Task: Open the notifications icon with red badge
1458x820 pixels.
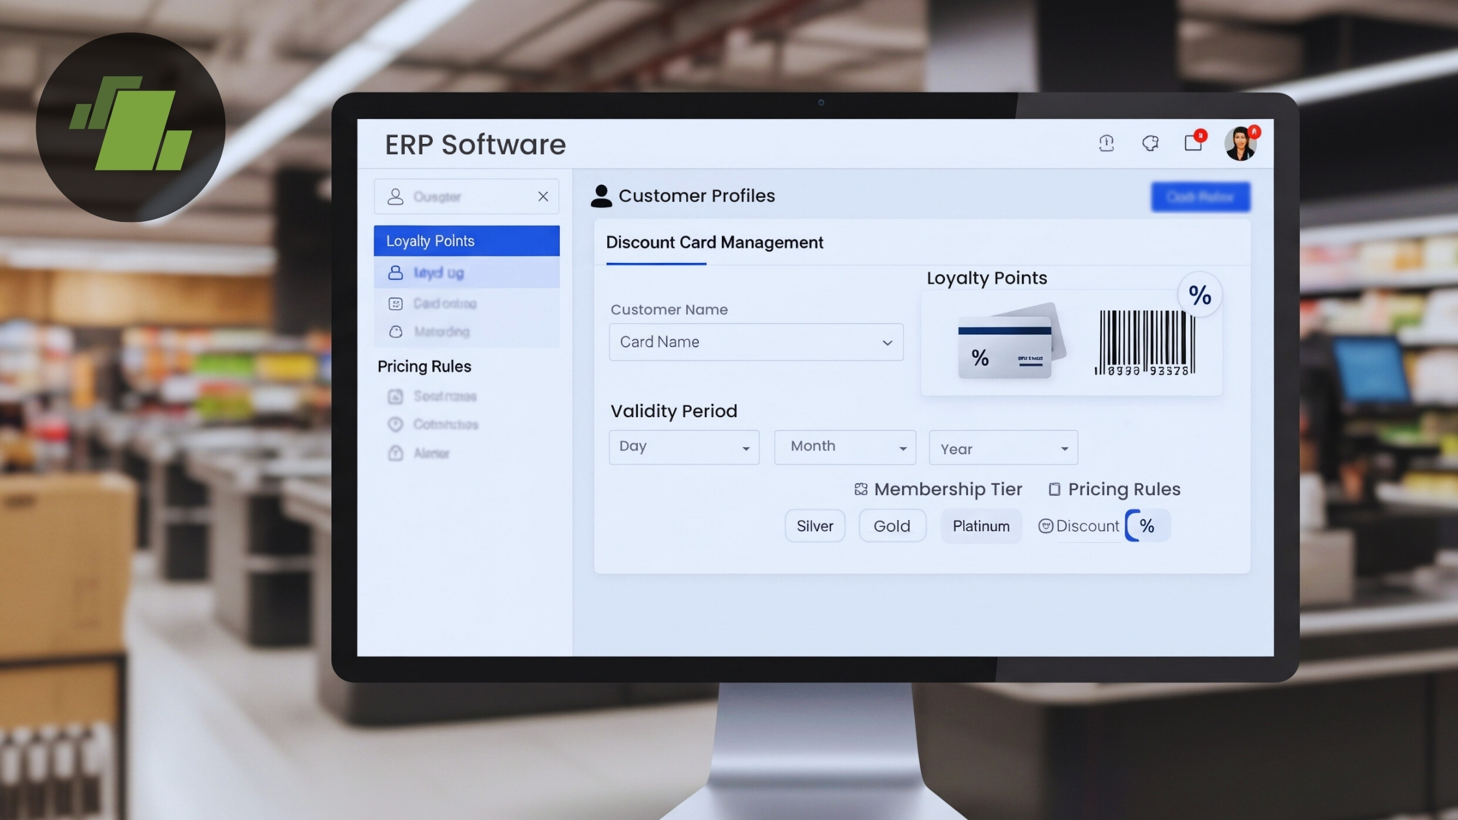Action: point(1194,143)
